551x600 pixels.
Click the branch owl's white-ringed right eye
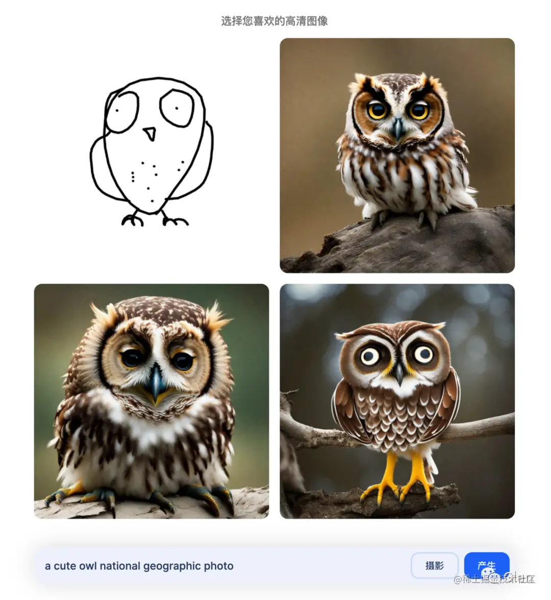(x=423, y=354)
